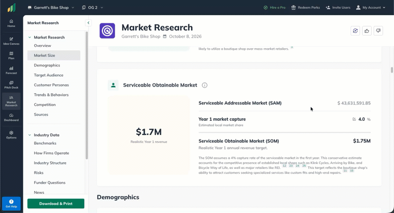Open Competition section
Image resolution: width=394 pixels, height=213 pixels.
click(45, 104)
